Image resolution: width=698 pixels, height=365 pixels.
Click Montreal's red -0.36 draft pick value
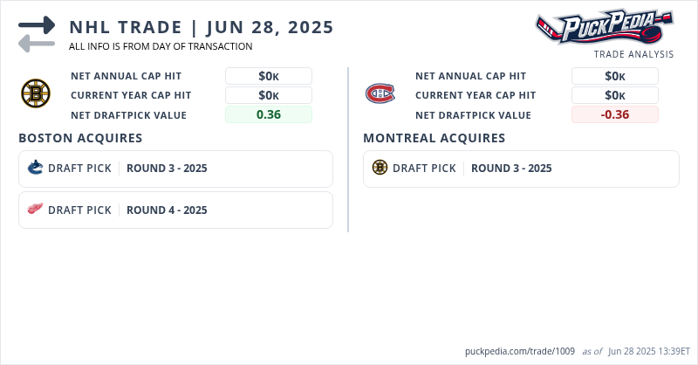[614, 114]
